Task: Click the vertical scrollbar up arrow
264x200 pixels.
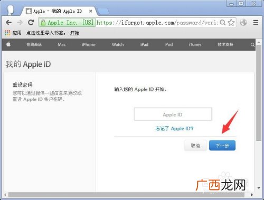Action: [x=259, y=42]
